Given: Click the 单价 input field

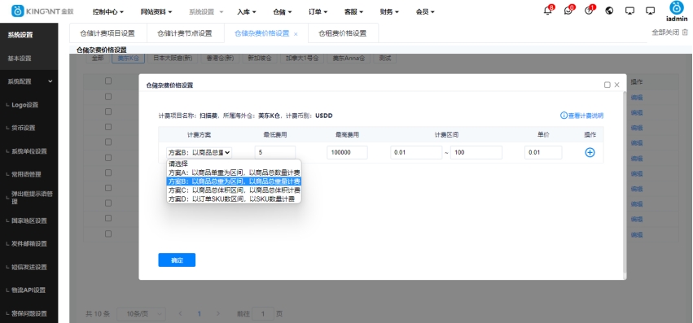Looking at the screenshot, I should [543, 152].
